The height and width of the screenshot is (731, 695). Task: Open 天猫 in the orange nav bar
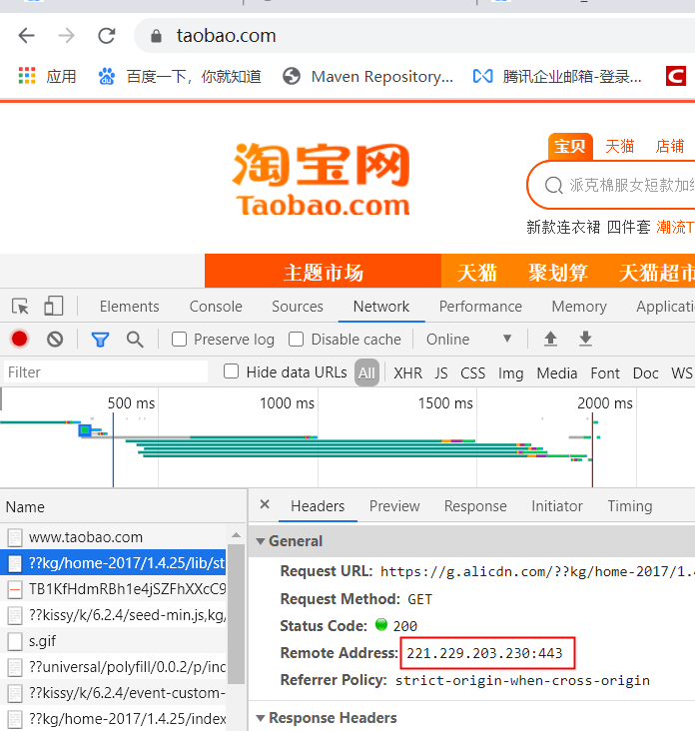tap(477, 273)
